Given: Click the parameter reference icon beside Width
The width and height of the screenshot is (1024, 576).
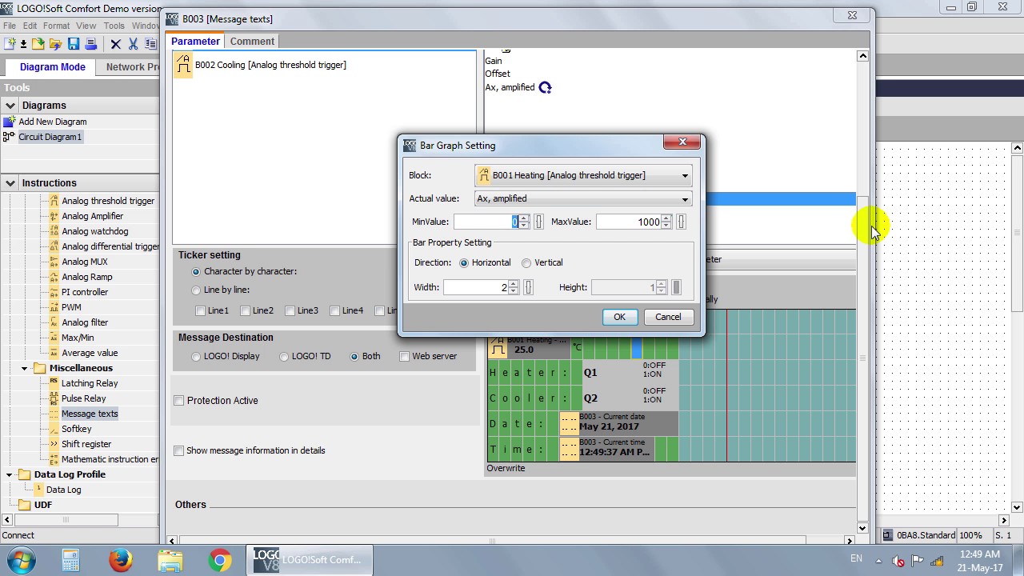Looking at the screenshot, I should (528, 287).
